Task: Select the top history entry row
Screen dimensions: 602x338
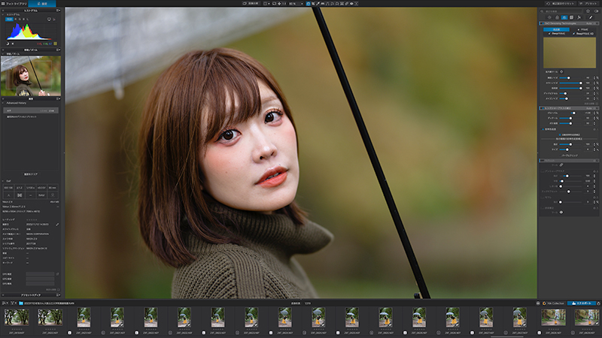Action: coord(31,110)
